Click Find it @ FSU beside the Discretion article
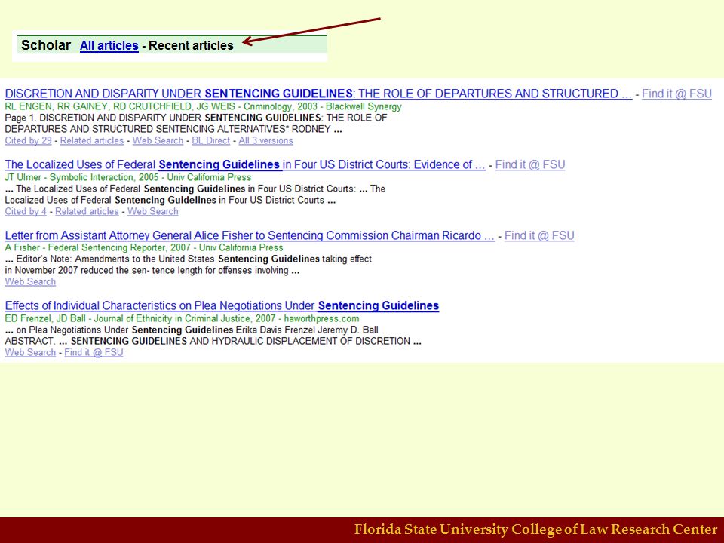This screenshot has width=724, height=543. [x=676, y=94]
